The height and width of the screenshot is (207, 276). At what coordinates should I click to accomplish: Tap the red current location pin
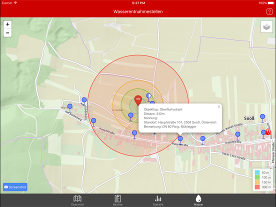(x=138, y=100)
